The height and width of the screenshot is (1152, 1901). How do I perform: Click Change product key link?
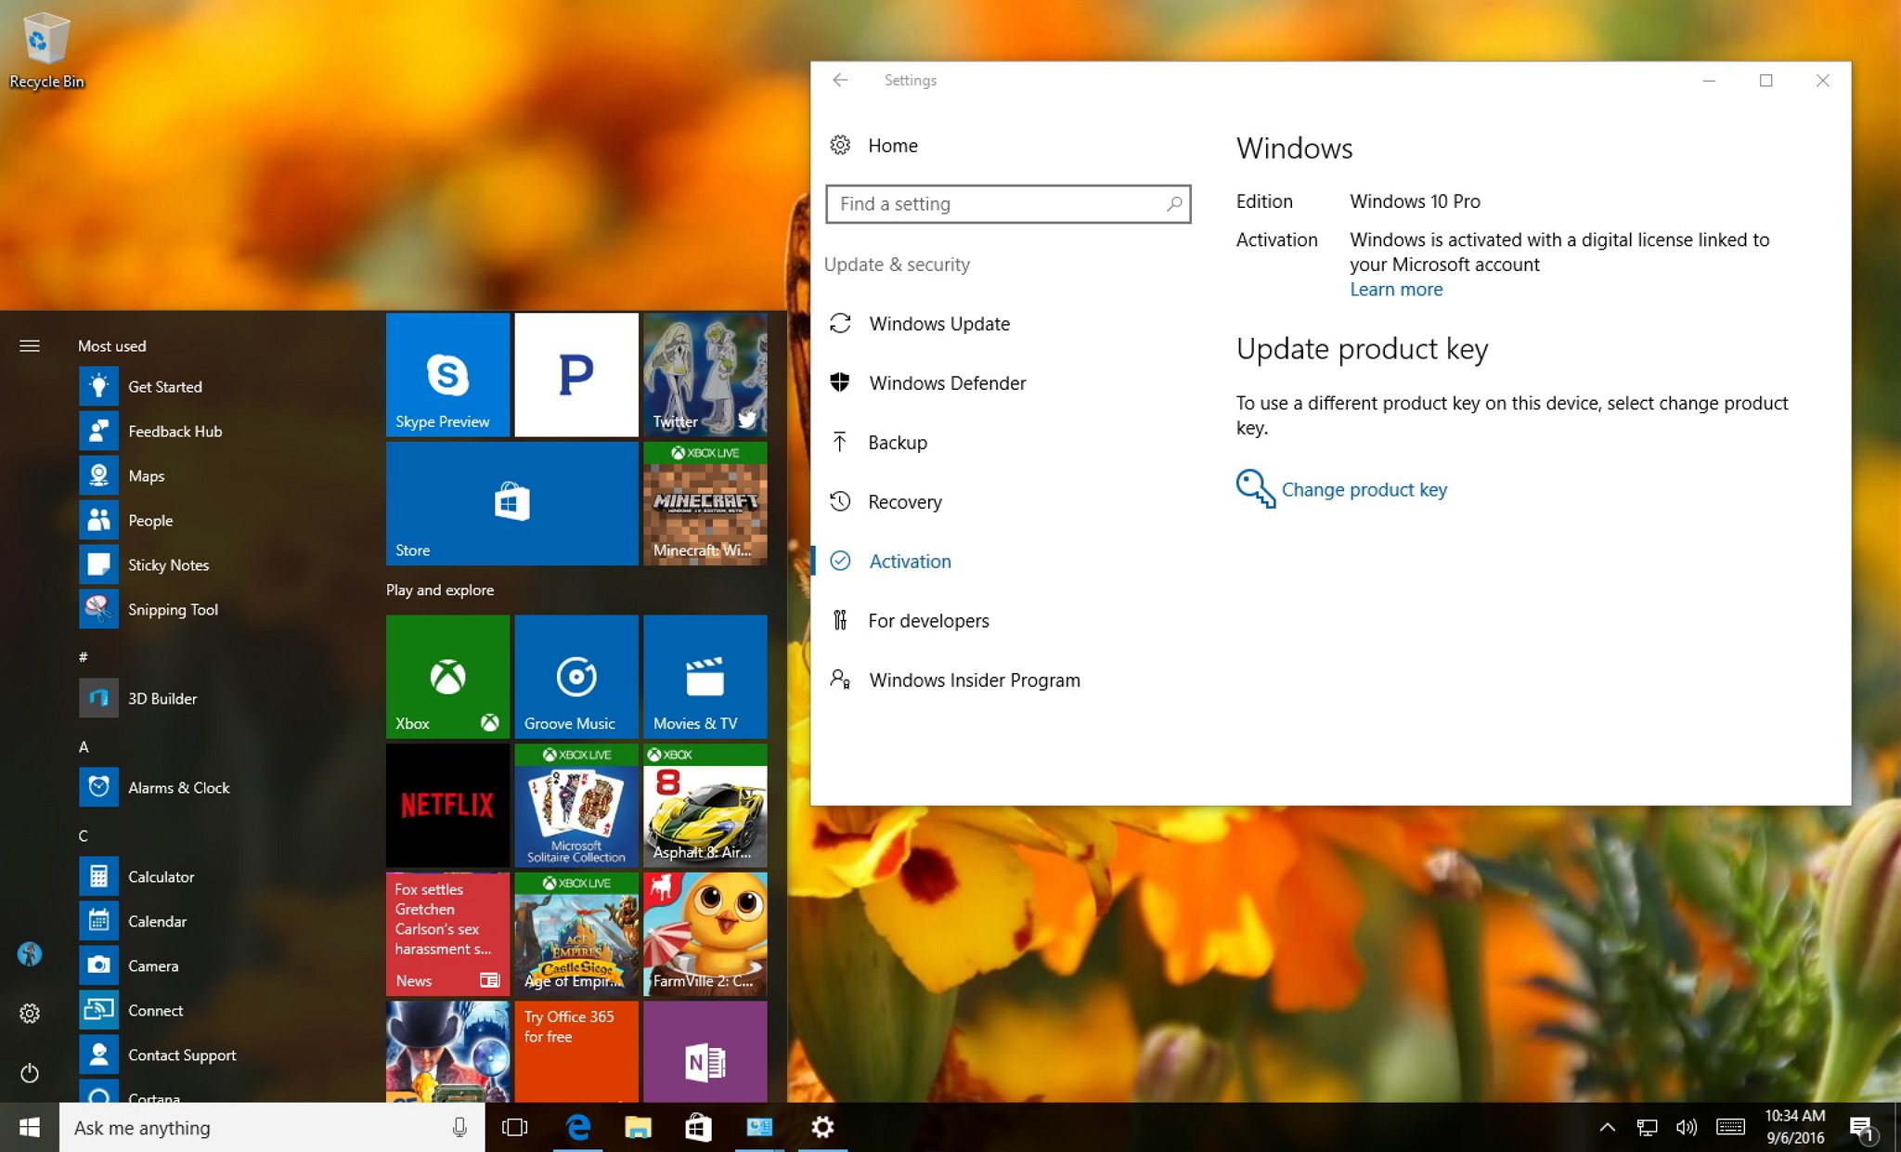click(1362, 489)
